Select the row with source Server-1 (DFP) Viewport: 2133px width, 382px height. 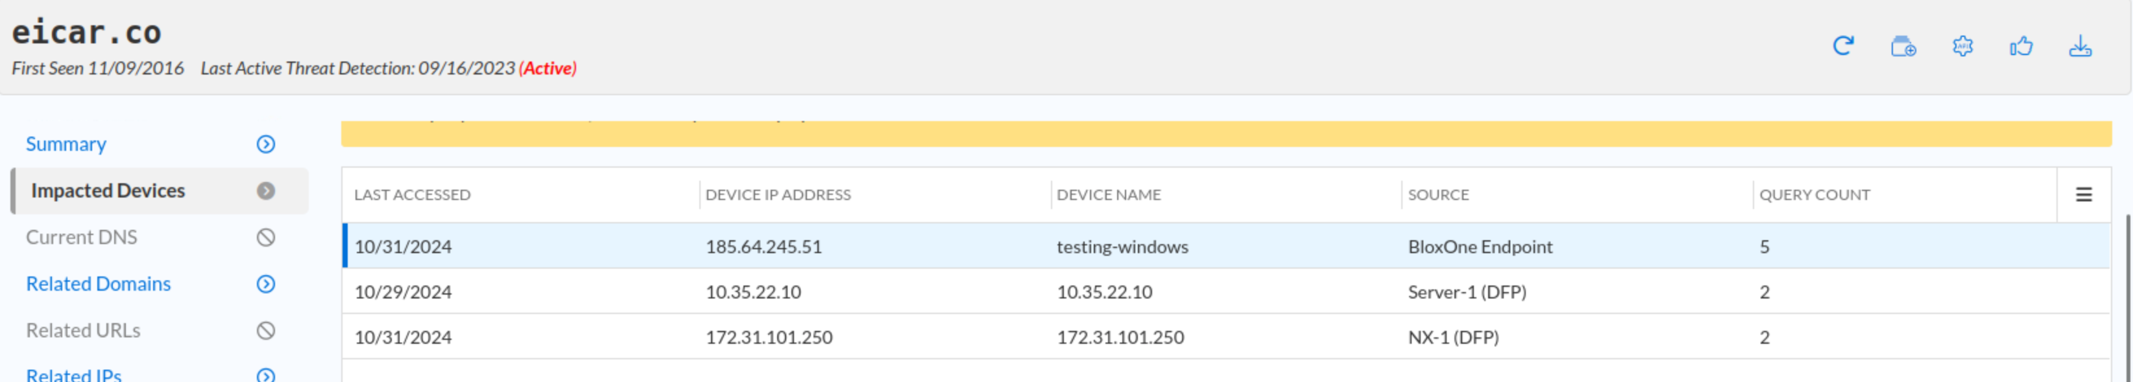tap(1466, 292)
